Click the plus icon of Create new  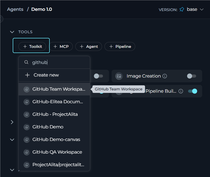tap(27, 75)
